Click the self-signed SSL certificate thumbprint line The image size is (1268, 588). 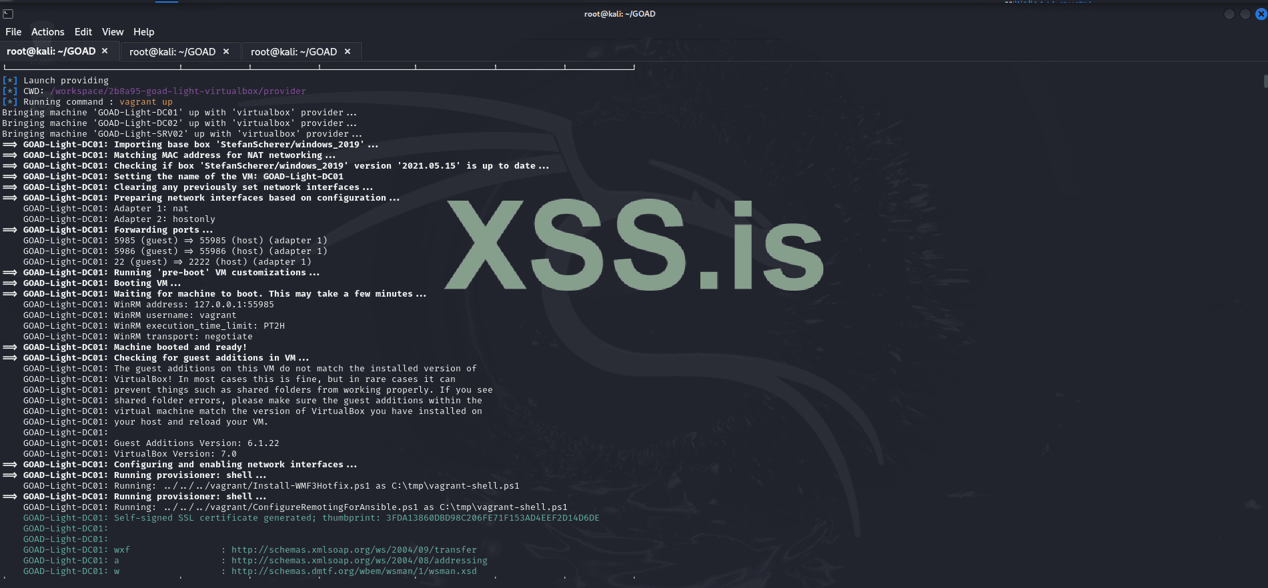(311, 518)
